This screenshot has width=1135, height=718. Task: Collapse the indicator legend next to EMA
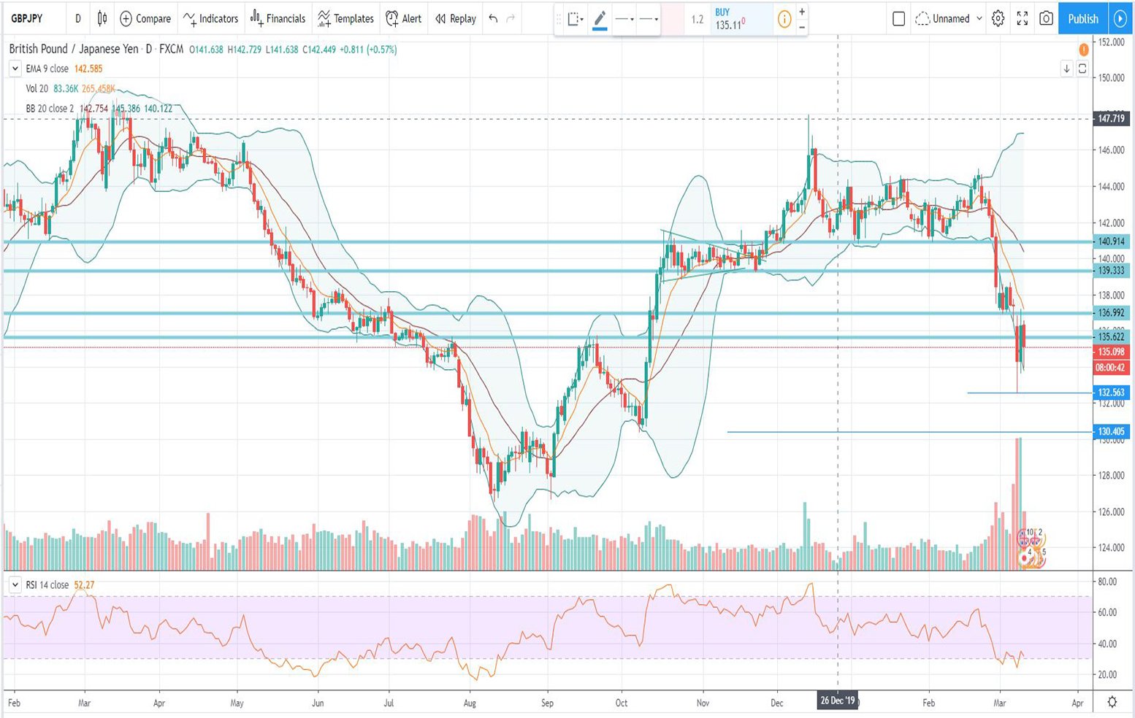point(15,69)
